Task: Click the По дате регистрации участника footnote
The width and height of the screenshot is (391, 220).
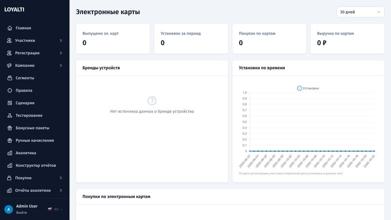Action: (291, 174)
